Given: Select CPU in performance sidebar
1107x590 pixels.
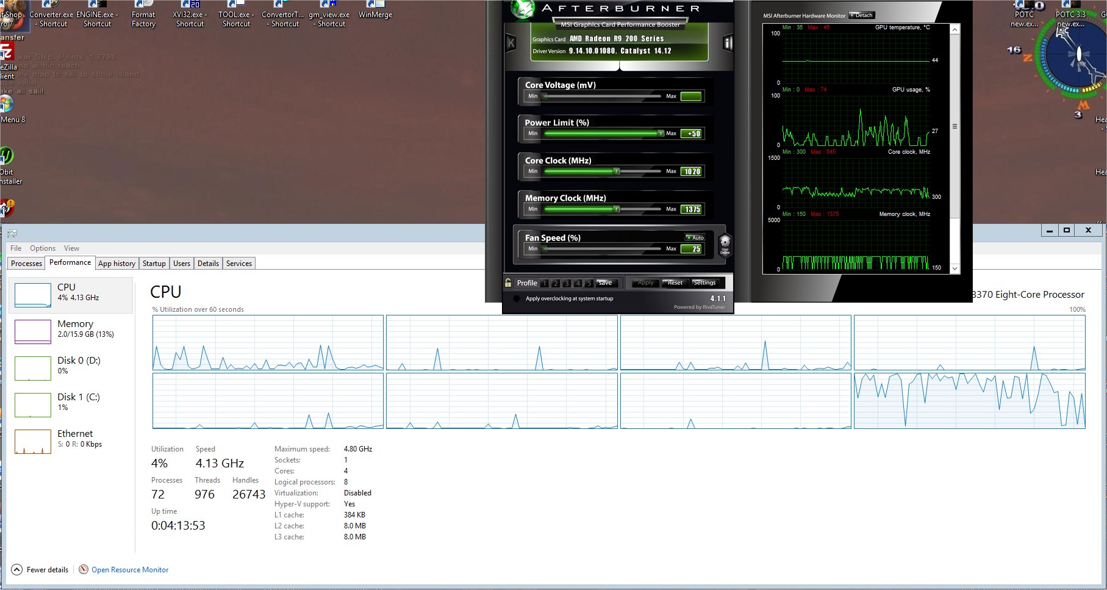Looking at the screenshot, I should click(71, 295).
